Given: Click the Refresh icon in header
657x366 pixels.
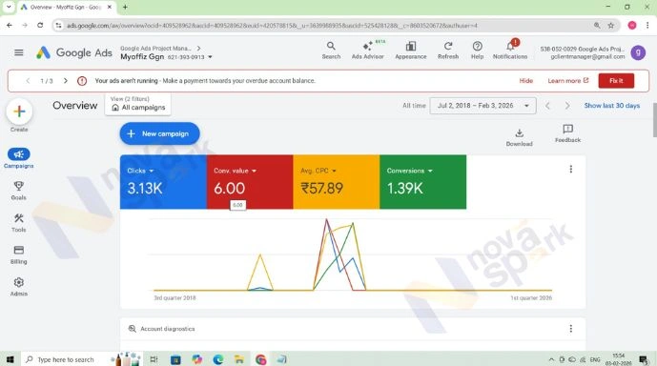Looking at the screenshot, I should pos(448,51).
